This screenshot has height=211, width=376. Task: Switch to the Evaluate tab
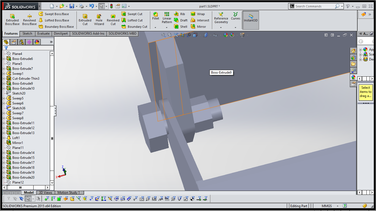43,34
